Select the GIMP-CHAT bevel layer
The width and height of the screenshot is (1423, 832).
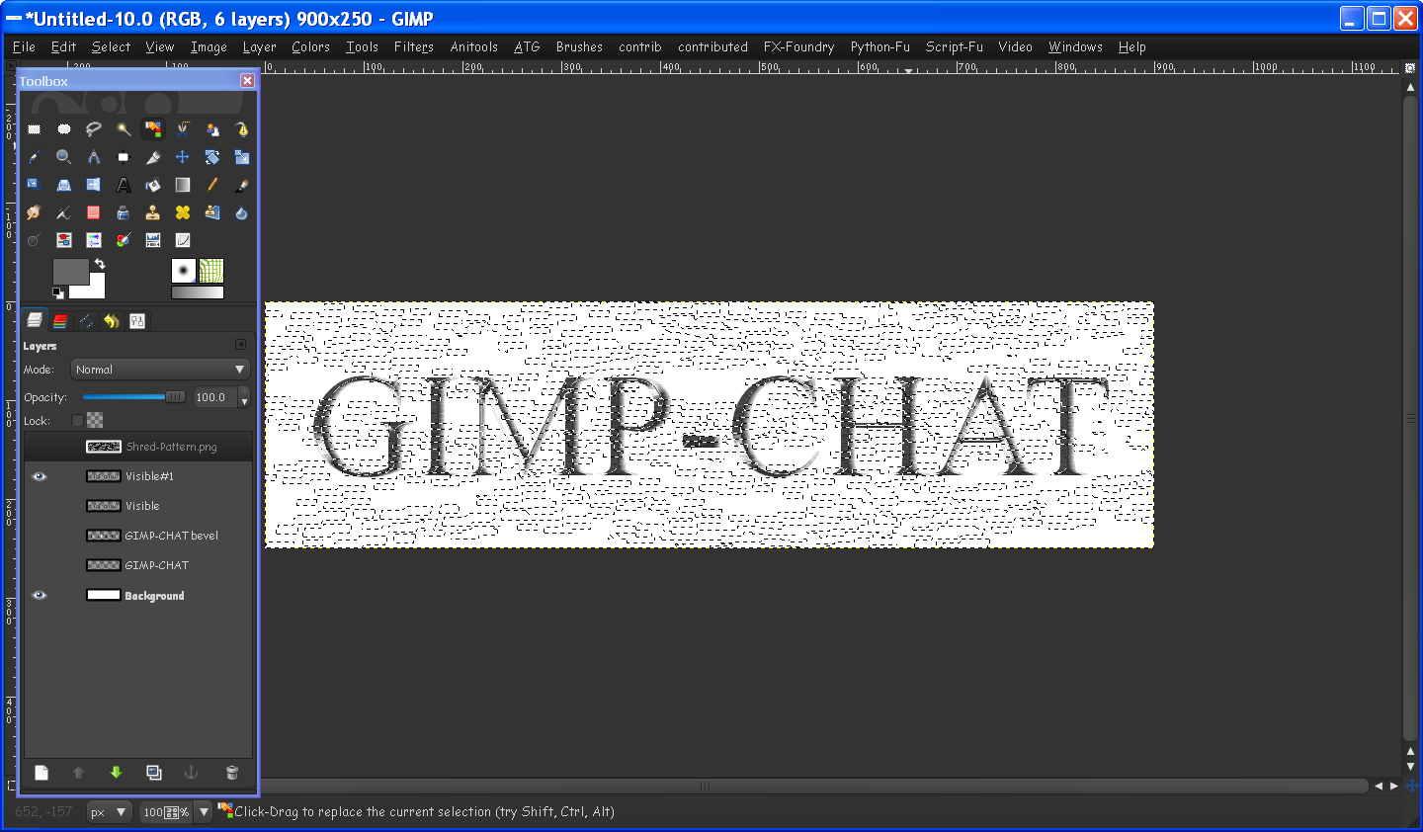point(138,536)
